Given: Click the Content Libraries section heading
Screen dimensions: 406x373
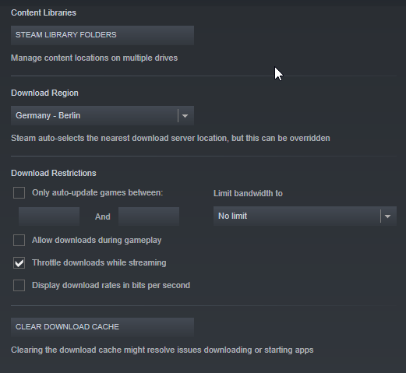Looking at the screenshot, I should coord(44,12).
